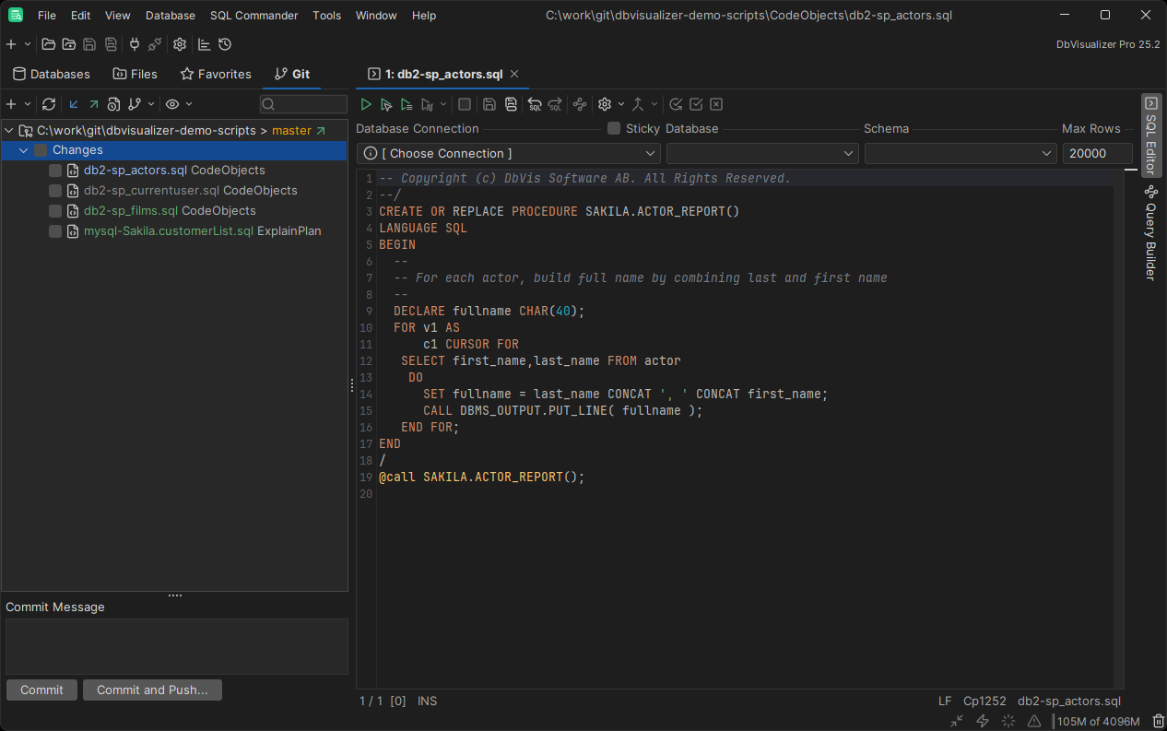Screen dimensions: 1167x731
Task: Open the SQL Commander menu
Action: click(253, 16)
